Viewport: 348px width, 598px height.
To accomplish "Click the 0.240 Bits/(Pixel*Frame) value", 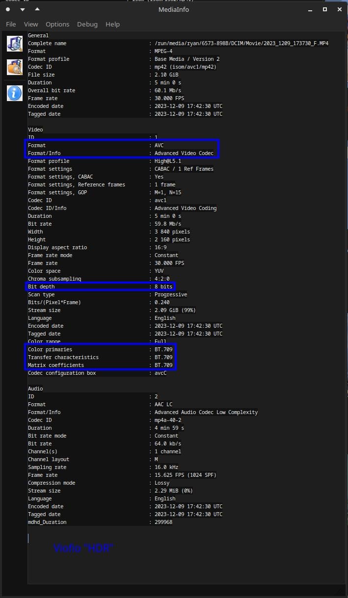I will [x=162, y=302].
